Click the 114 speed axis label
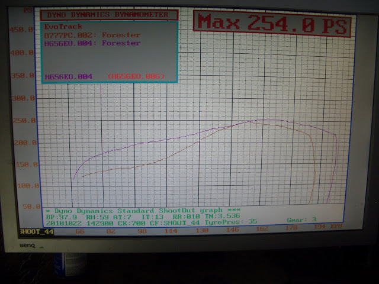379x284 pixels. point(171,231)
